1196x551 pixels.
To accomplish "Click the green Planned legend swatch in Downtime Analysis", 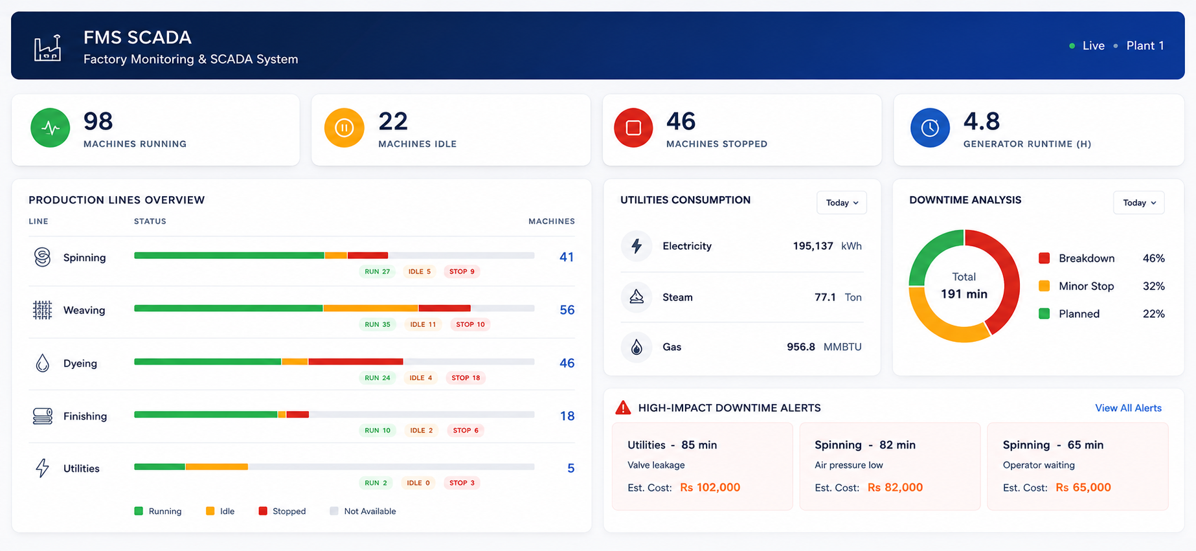I will [x=1044, y=313].
